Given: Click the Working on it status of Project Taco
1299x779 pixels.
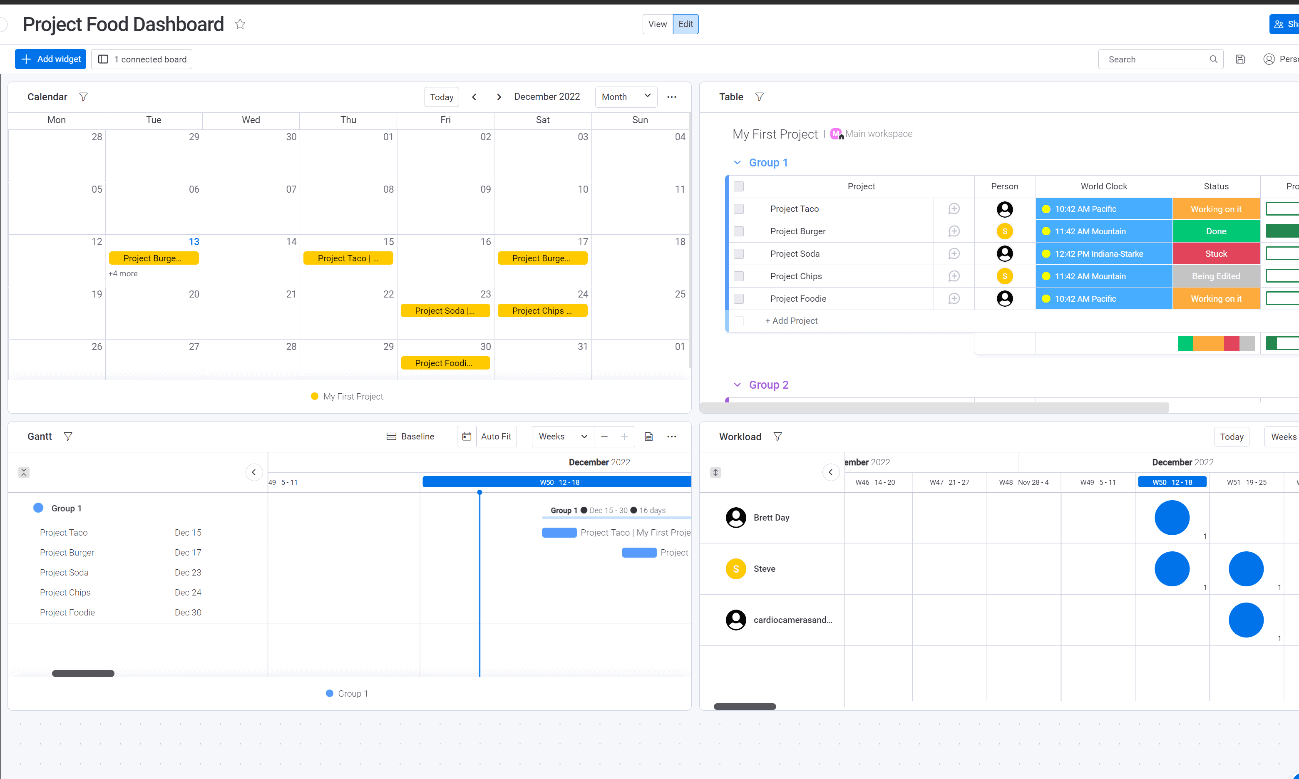Looking at the screenshot, I should click(x=1216, y=209).
